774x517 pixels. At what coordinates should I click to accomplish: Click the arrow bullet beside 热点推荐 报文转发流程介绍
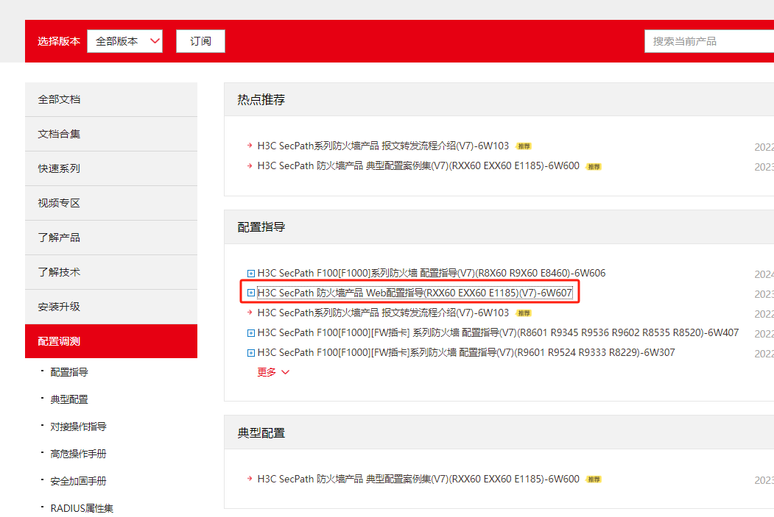(x=250, y=146)
